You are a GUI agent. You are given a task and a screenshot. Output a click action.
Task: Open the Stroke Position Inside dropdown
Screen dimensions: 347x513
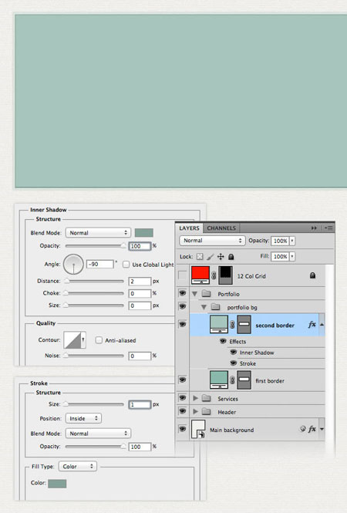point(83,418)
